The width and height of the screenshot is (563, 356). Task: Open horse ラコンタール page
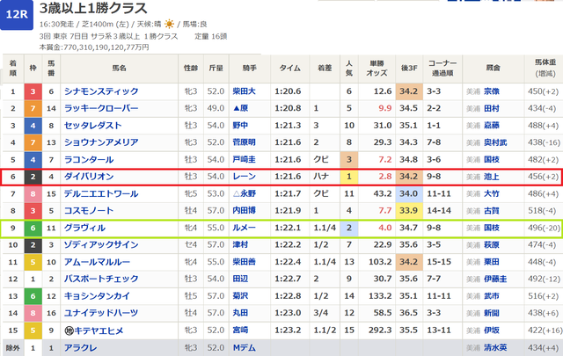pos(89,160)
